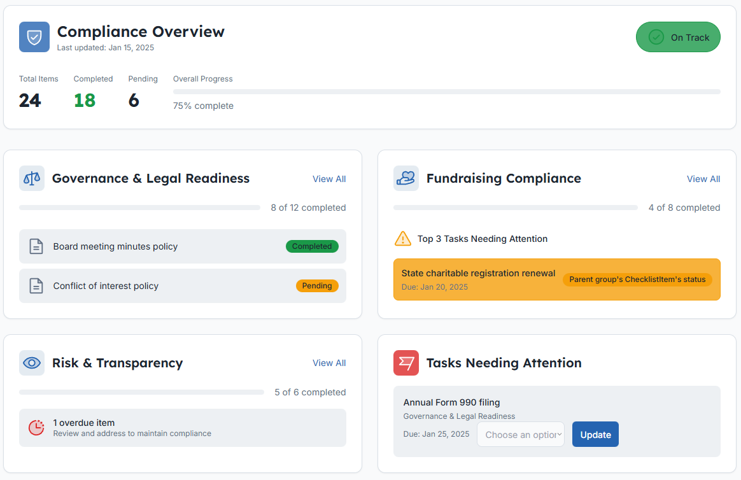
Task: Click the scales icon for Governance & Legal Readiness
Action: point(32,178)
